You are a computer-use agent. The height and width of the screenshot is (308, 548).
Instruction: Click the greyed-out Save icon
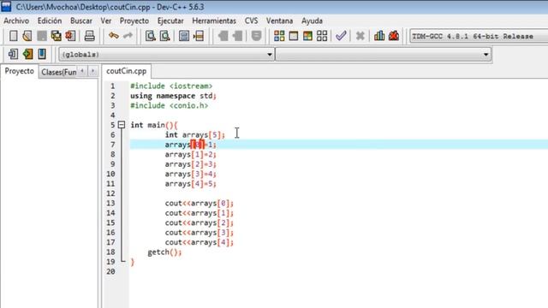point(42,36)
